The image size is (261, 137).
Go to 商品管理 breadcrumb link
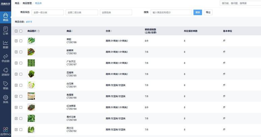[x=27, y=3]
